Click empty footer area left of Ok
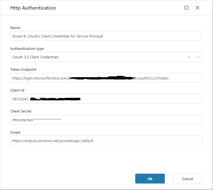 68,179
